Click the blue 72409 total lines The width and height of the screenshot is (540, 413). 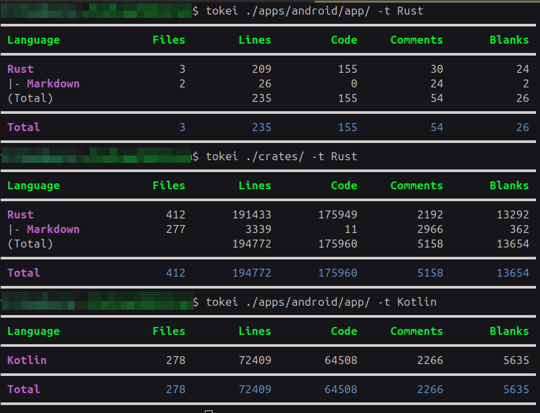point(255,390)
